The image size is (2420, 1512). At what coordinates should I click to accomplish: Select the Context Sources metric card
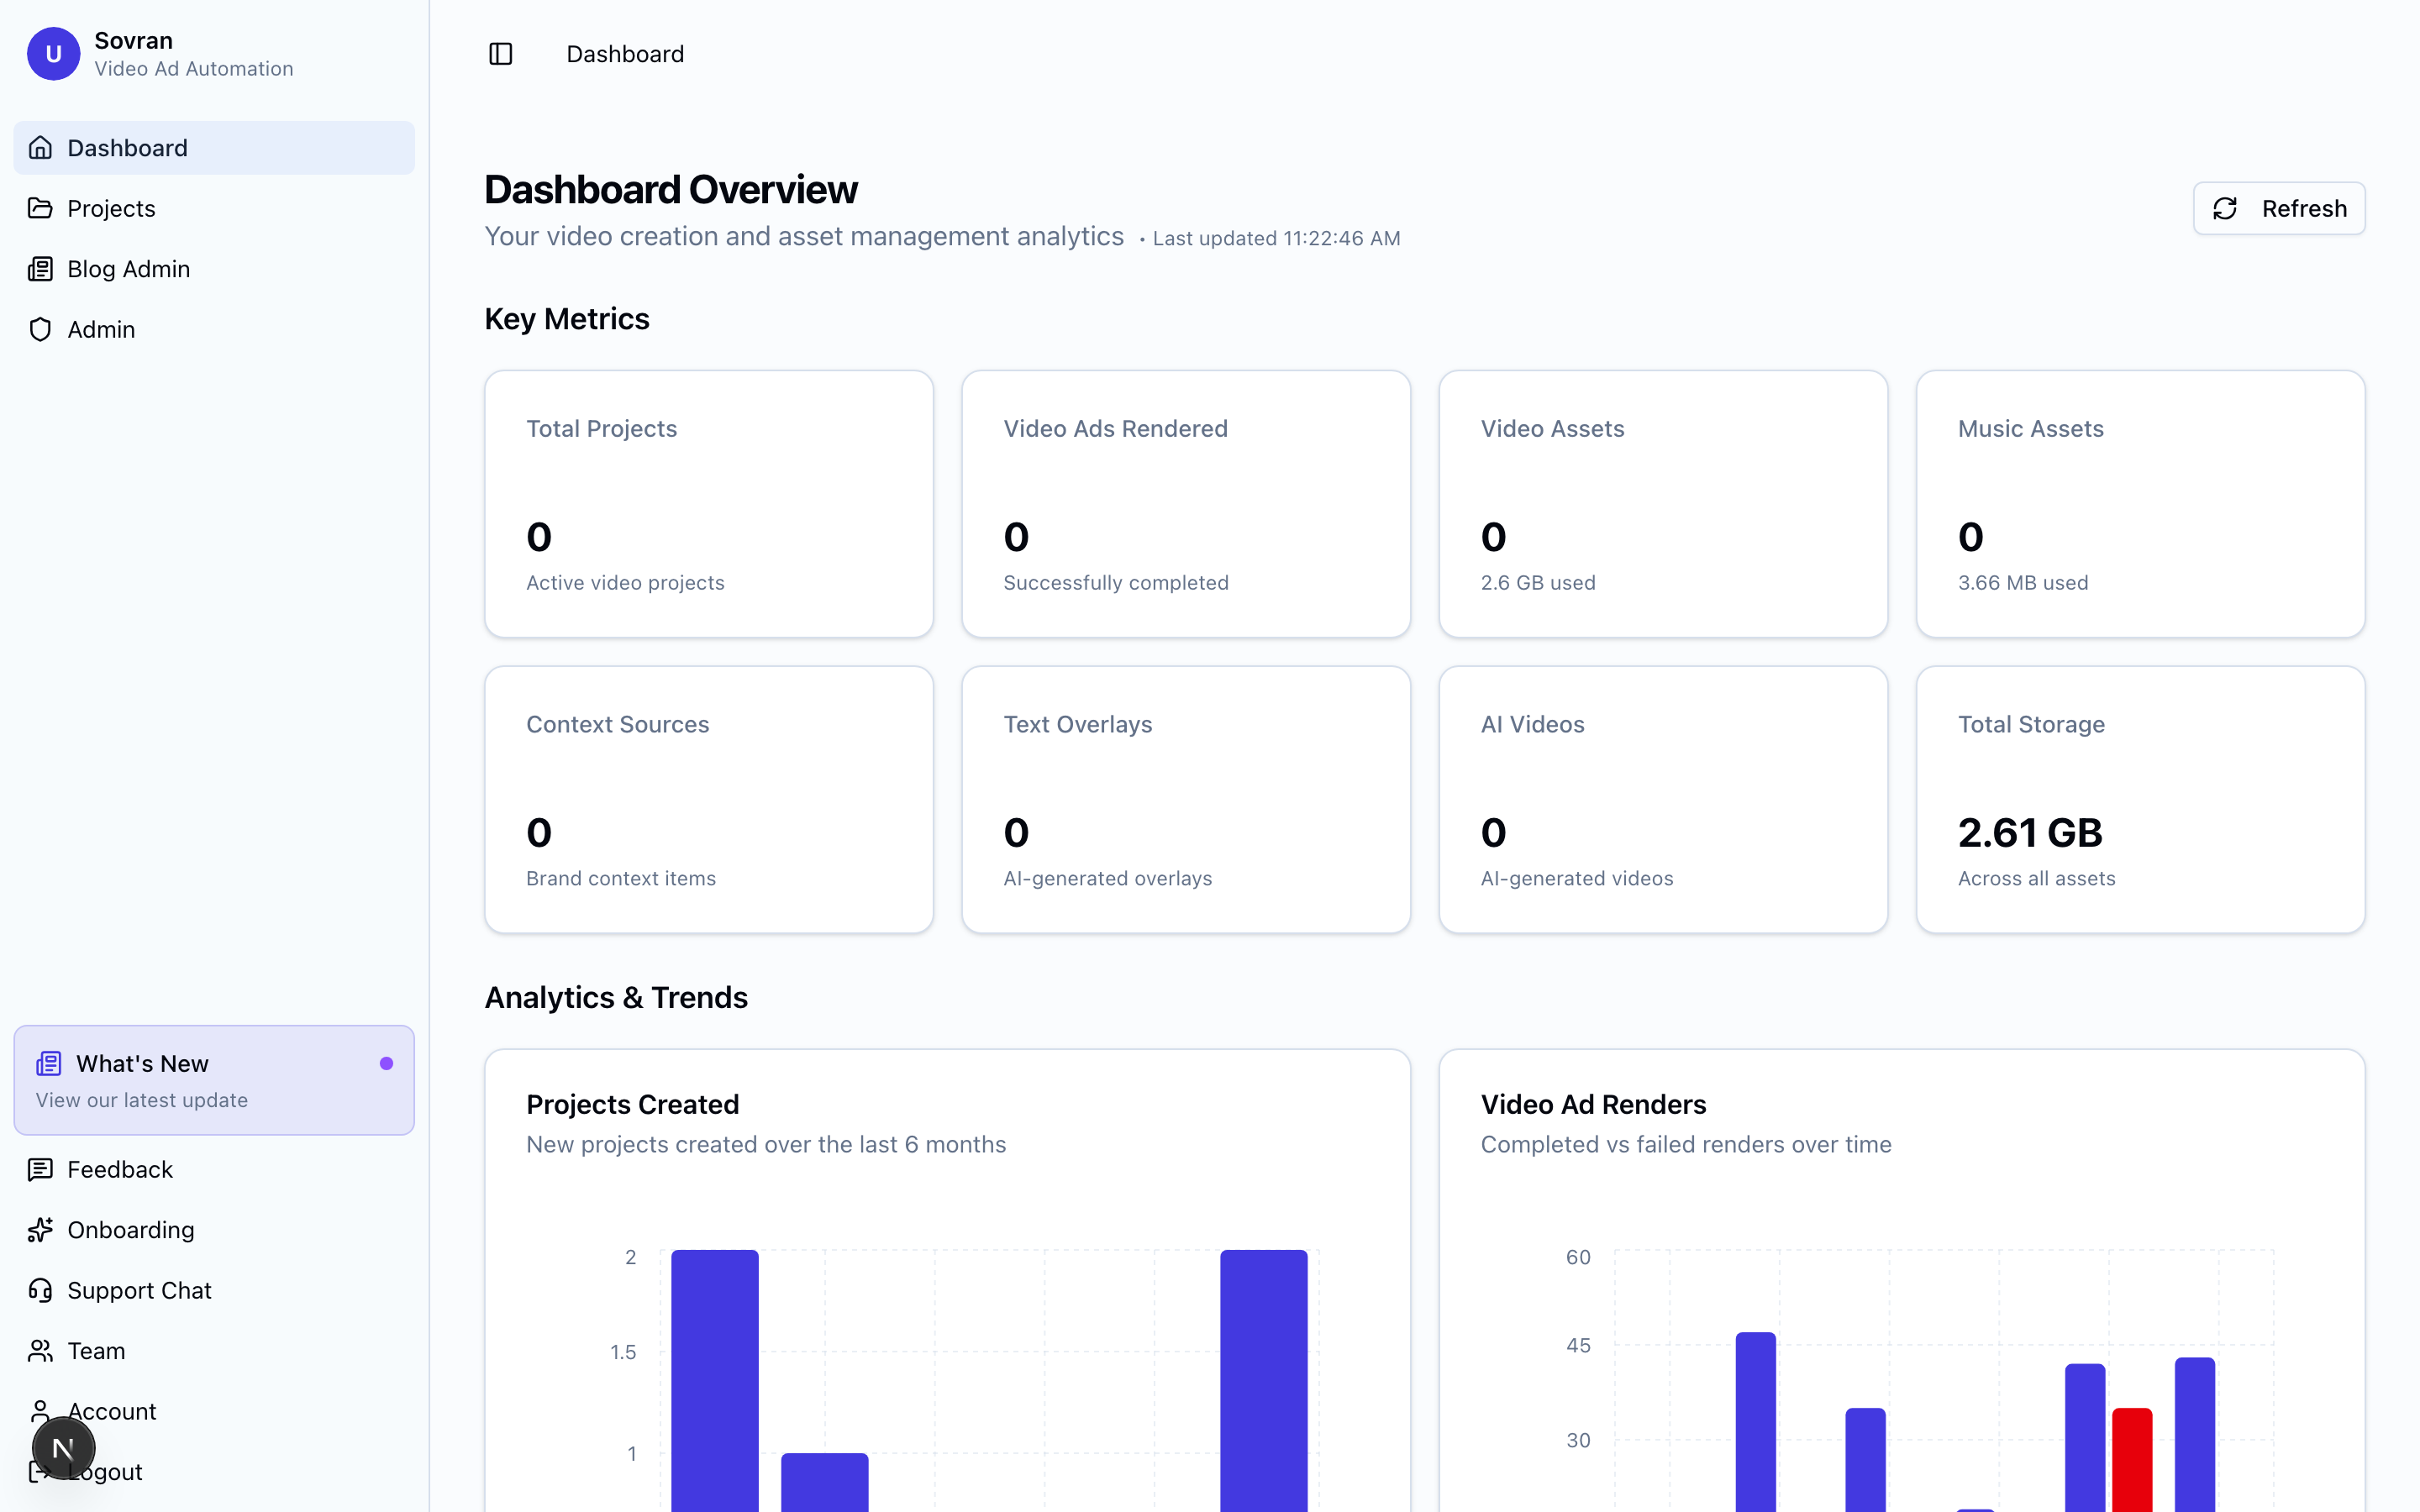coord(709,800)
